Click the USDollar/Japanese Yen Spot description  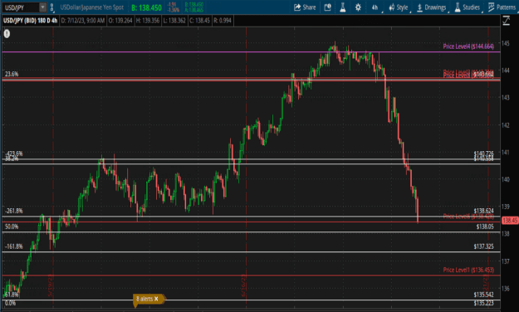point(91,7)
